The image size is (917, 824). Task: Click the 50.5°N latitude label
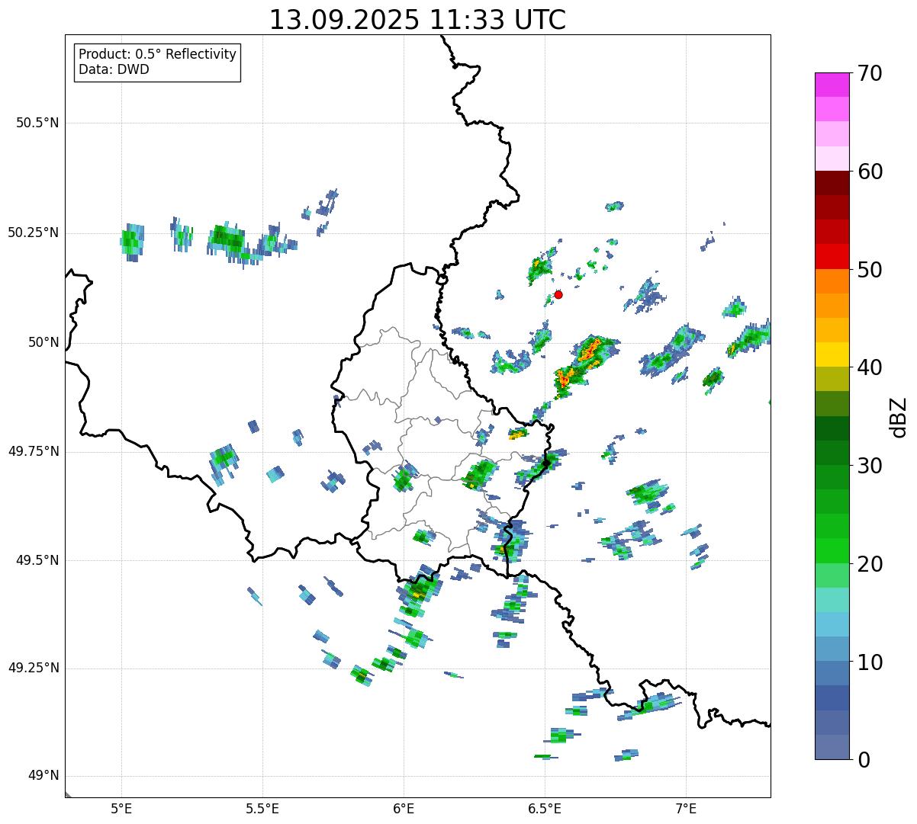37,123
